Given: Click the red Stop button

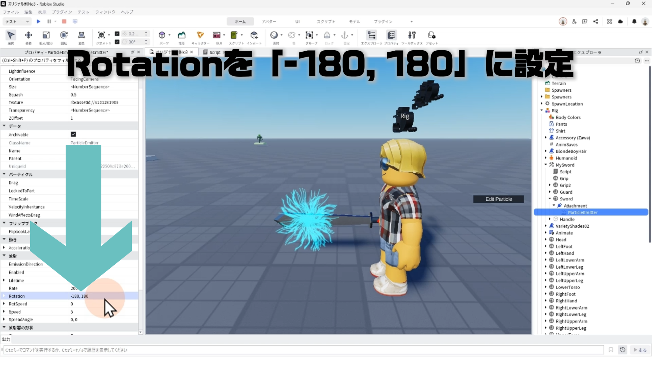Looking at the screenshot, I should pyautogui.click(x=64, y=21).
